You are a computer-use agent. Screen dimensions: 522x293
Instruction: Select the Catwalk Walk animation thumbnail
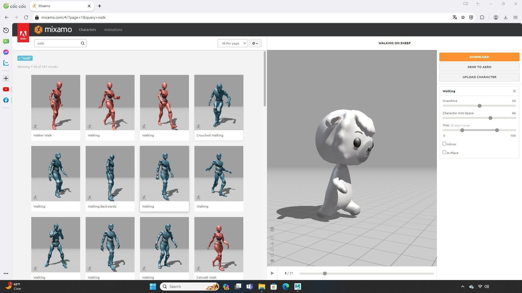click(x=219, y=245)
